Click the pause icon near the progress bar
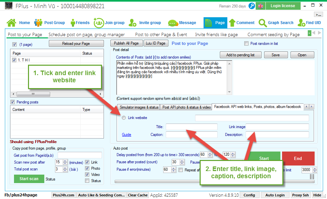 tap(312, 177)
